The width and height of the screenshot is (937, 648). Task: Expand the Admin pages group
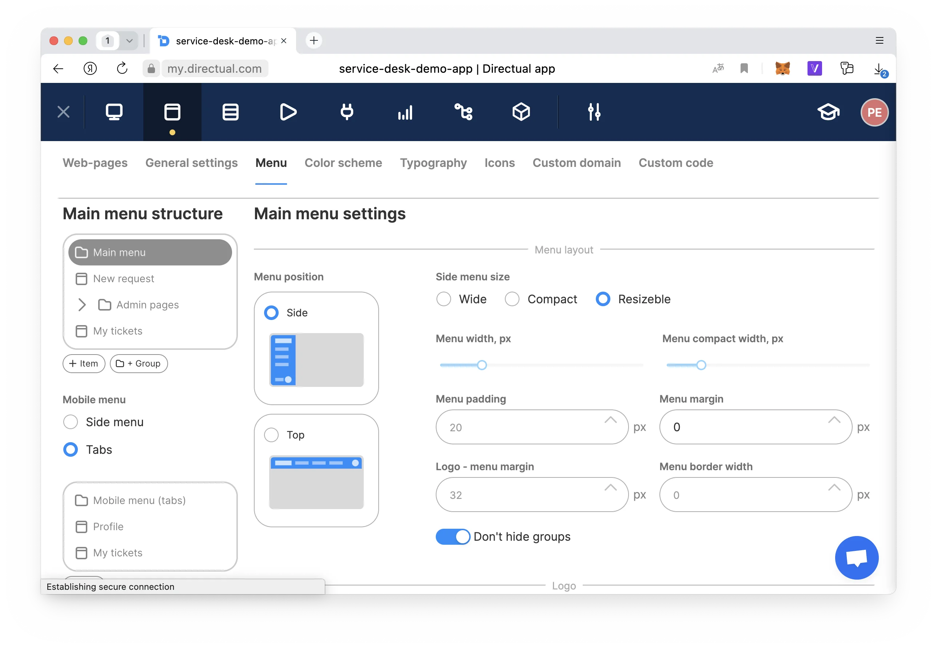82,305
